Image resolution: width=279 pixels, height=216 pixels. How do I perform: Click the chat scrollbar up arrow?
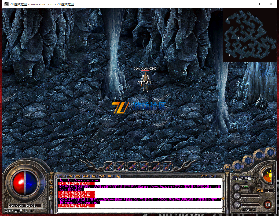[223, 180]
